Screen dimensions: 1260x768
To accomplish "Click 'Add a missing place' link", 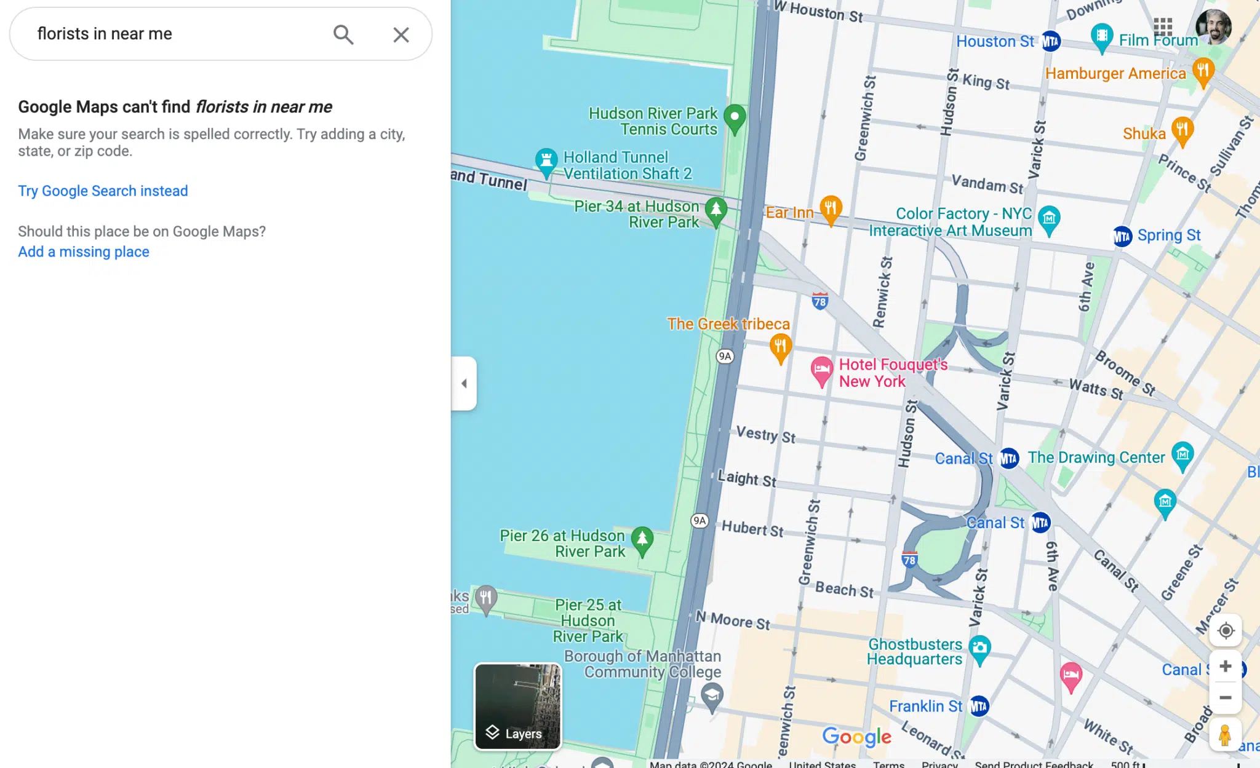I will point(84,252).
